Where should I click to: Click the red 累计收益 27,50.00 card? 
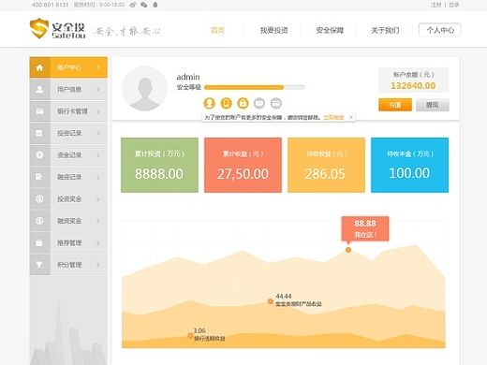click(x=243, y=165)
